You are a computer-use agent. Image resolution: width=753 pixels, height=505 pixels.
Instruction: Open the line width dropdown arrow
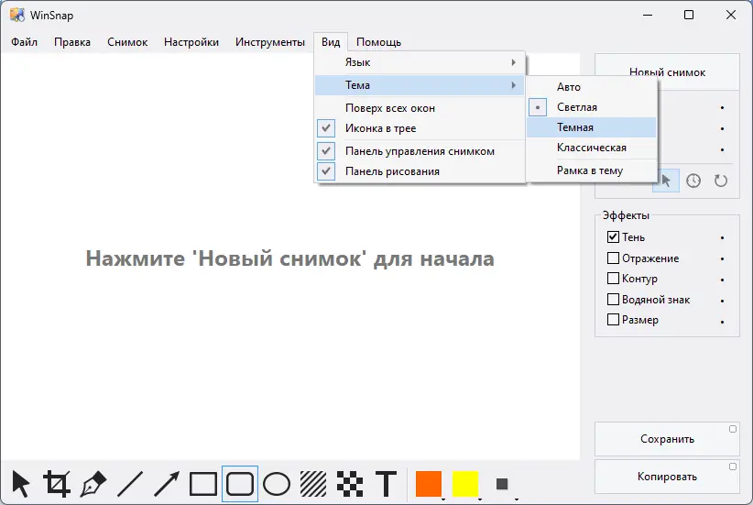(517, 500)
